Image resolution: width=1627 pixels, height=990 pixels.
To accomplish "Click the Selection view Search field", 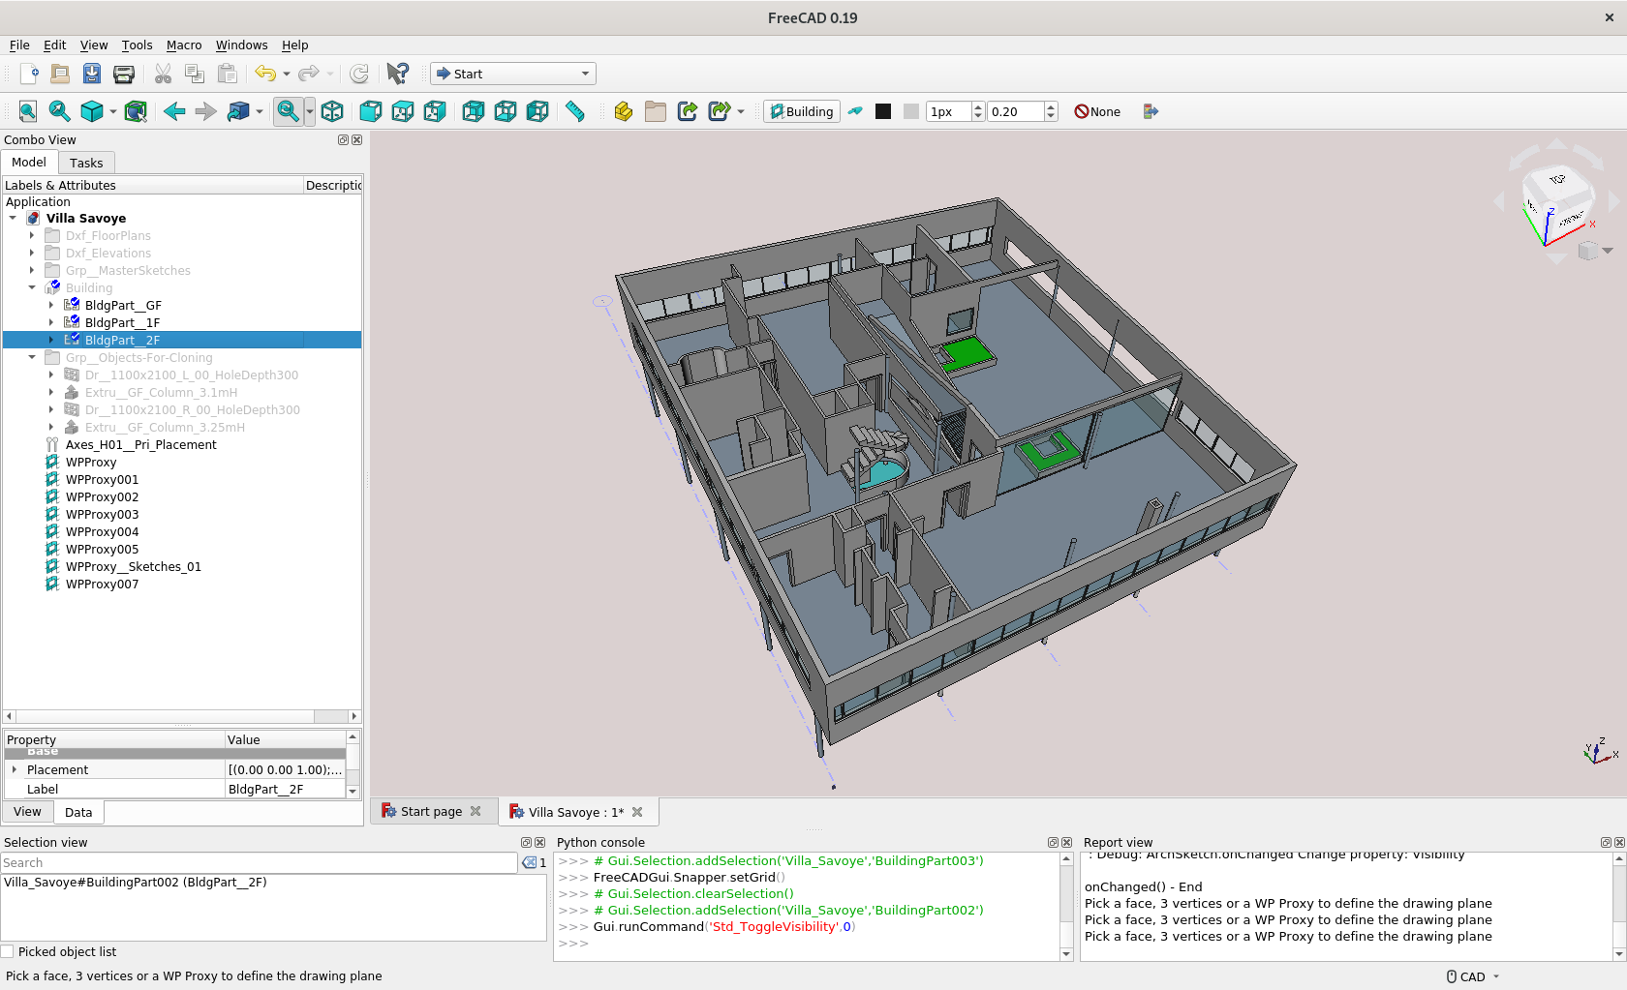I will pos(259,862).
